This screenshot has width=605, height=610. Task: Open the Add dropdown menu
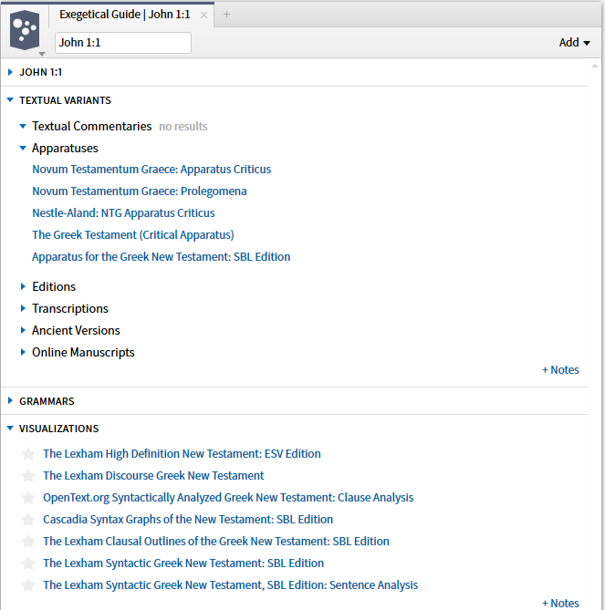pyautogui.click(x=574, y=42)
